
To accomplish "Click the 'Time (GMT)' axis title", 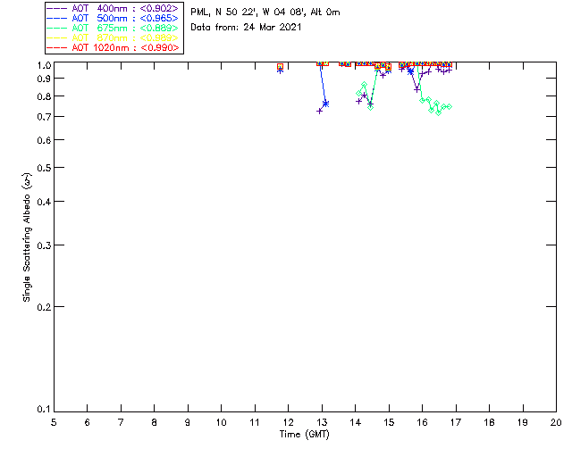I will 305,435.
